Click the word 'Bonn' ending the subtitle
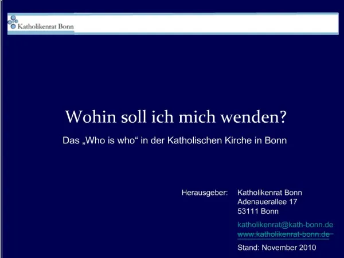 tap(276, 140)
